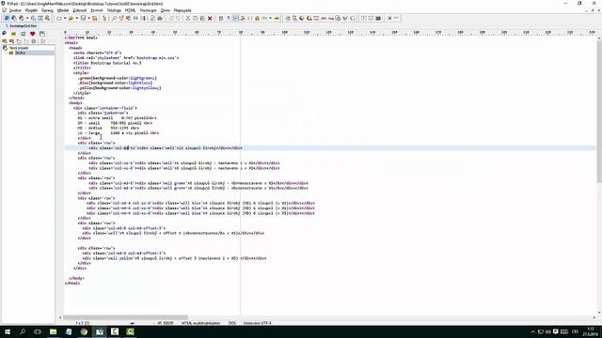Expand the dropdown arrow right of the padlock
The width and height of the screenshot is (602, 338).
point(270,18)
